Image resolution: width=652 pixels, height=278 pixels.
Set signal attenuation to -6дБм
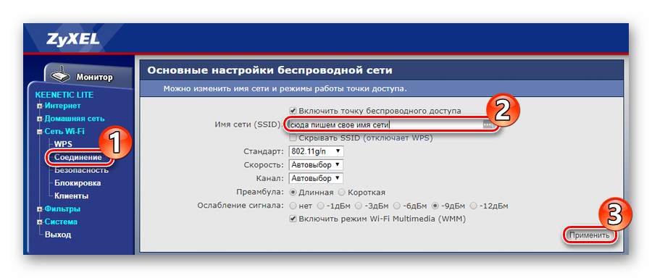397,206
